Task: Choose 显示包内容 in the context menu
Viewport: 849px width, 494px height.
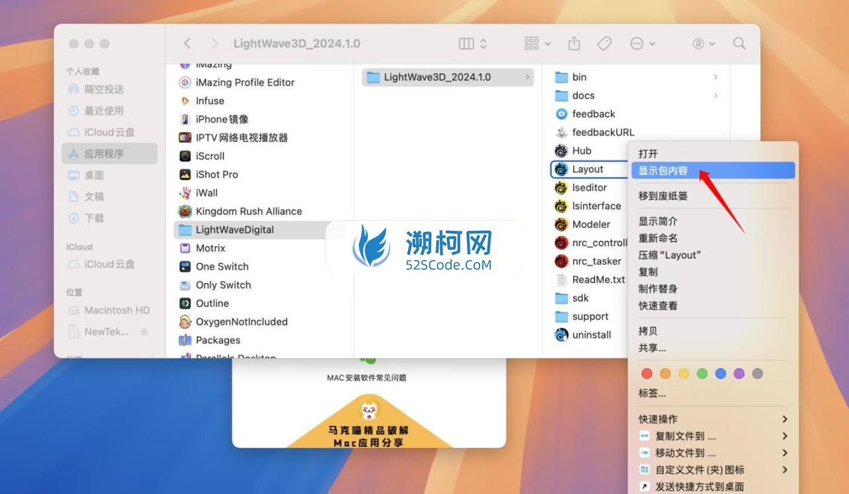Action: click(x=712, y=170)
